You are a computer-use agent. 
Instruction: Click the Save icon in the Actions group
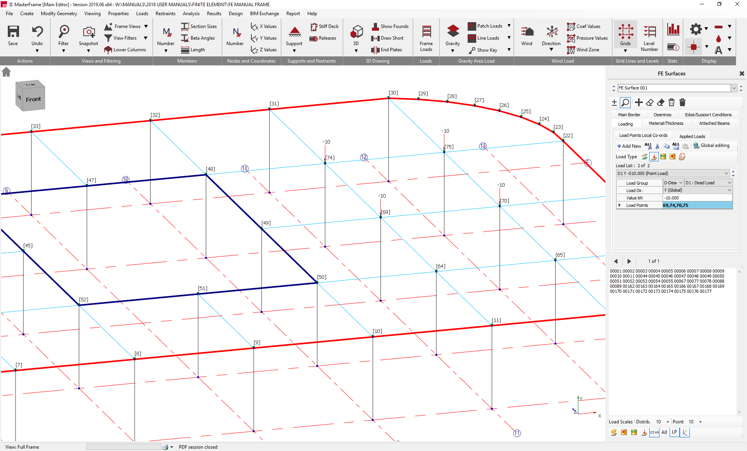click(13, 31)
